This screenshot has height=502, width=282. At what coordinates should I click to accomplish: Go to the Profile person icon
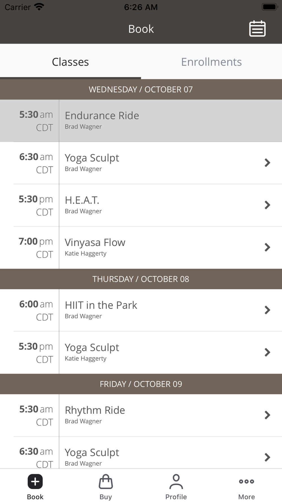(176, 482)
